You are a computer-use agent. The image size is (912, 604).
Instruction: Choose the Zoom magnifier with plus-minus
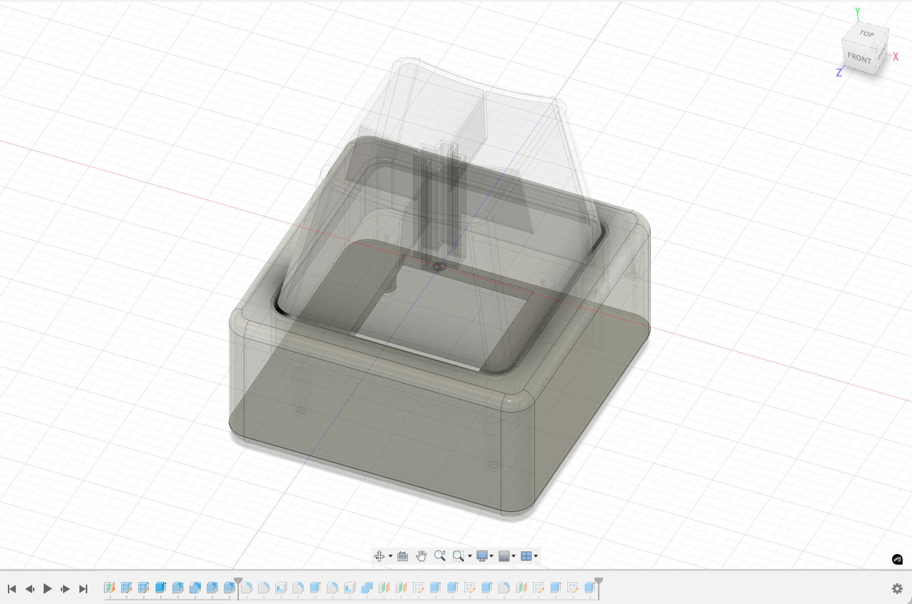coord(440,555)
